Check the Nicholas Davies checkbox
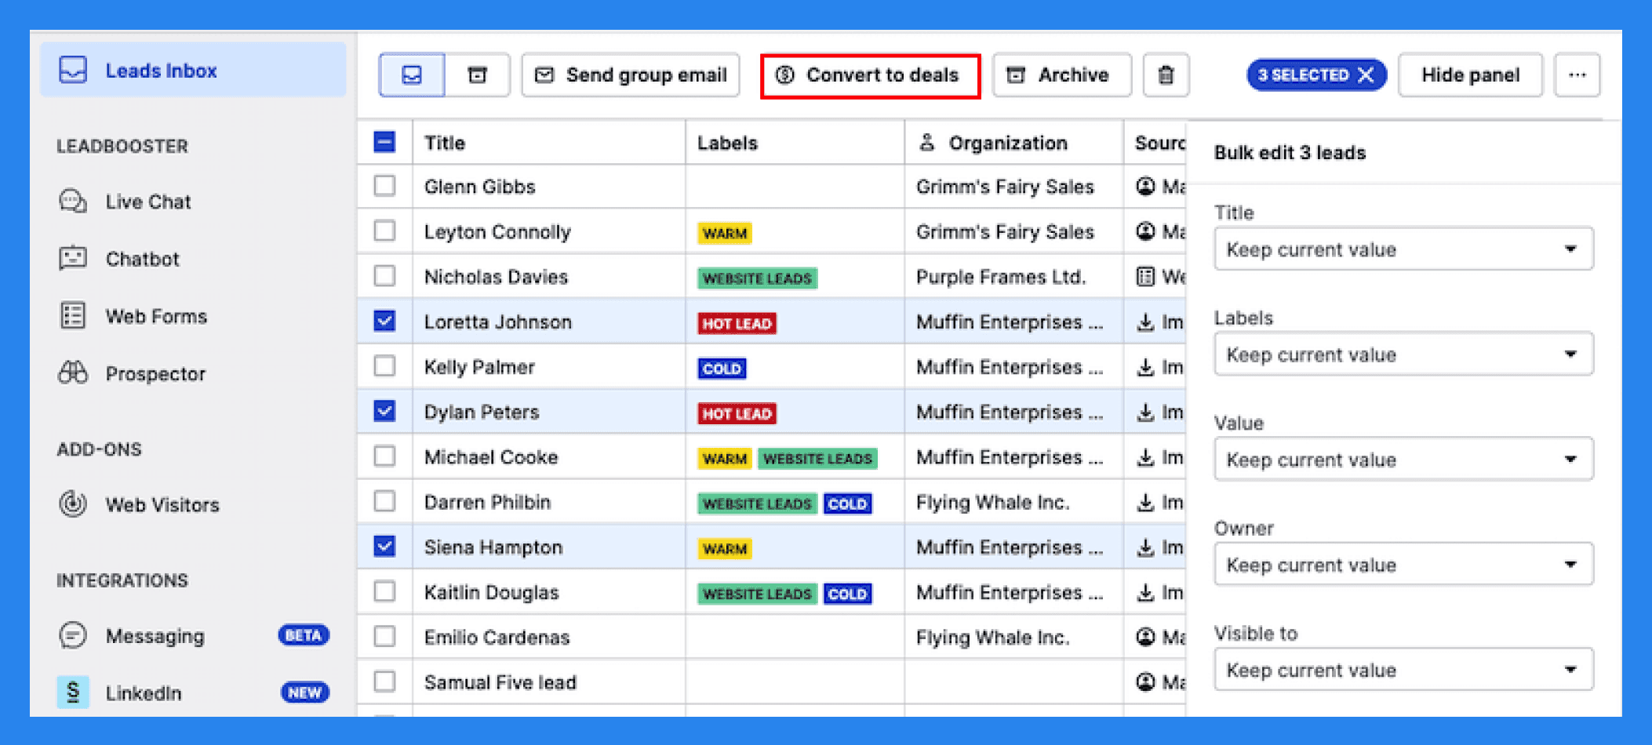 384,276
